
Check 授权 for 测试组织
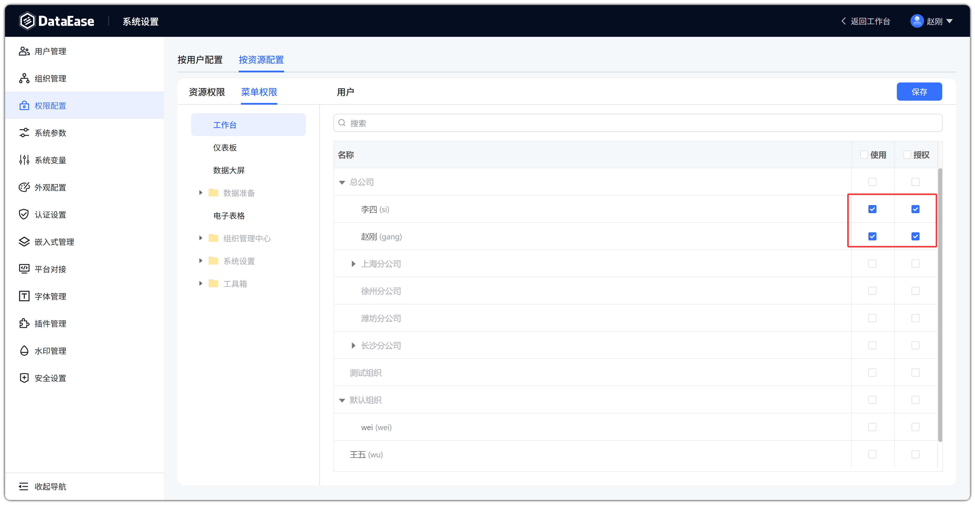pos(916,373)
